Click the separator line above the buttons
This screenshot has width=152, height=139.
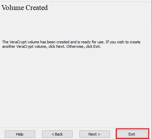[x=74, y=127]
